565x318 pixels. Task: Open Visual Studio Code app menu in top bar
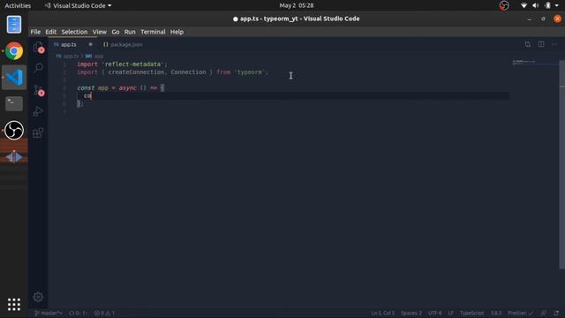[78, 5]
